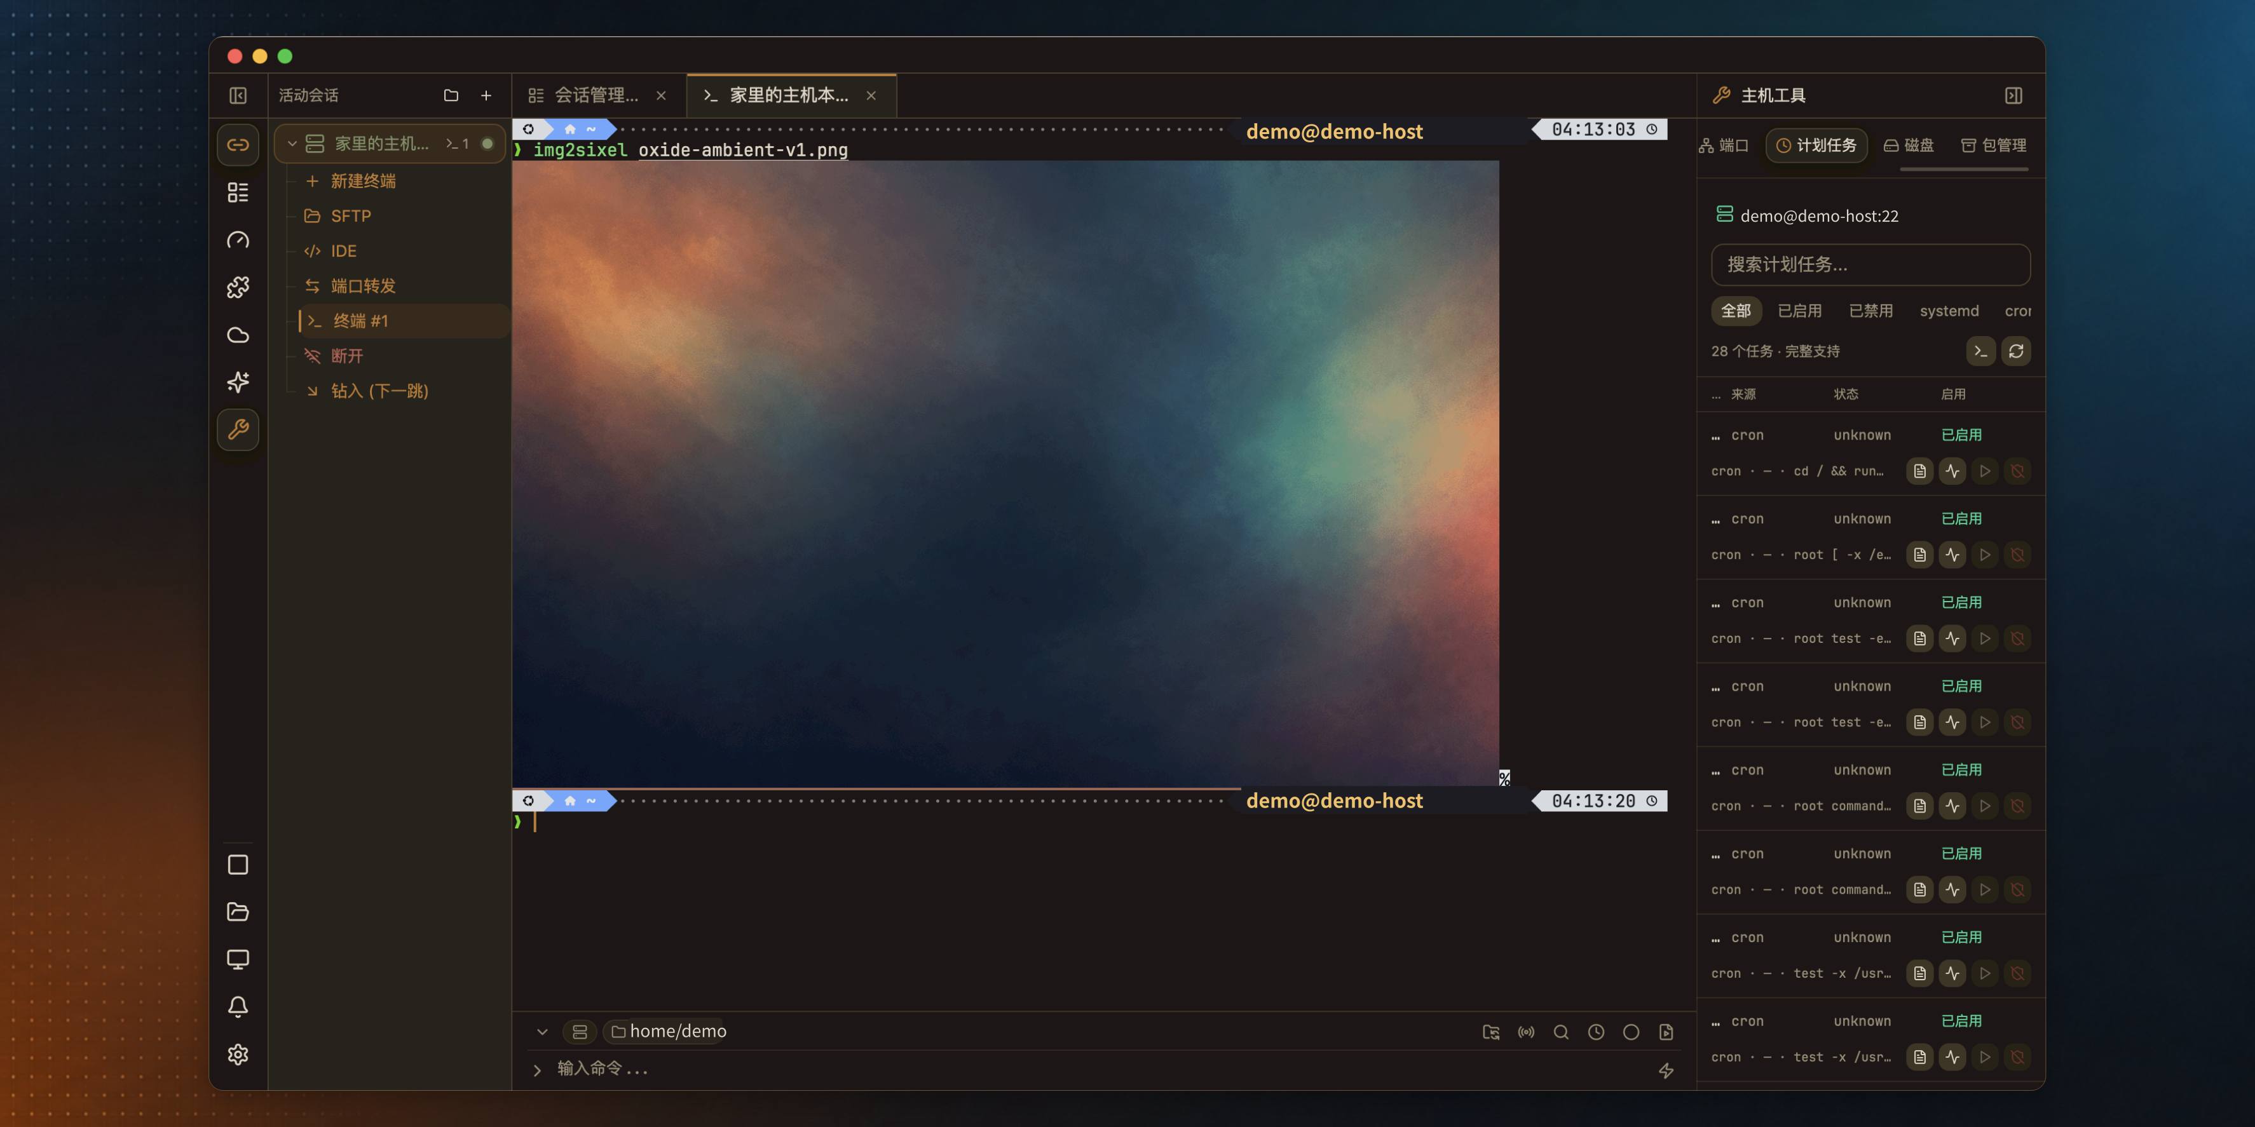This screenshot has width=2255, height=1127.
Task: Open 端口转发 port forwarding entry
Action: [364, 286]
